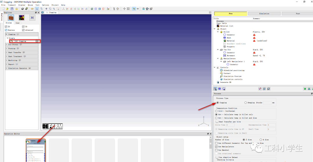The height and width of the screenshot is (162, 313).
Task: Select Hot - temp in billet and dies
Action: (216, 118)
